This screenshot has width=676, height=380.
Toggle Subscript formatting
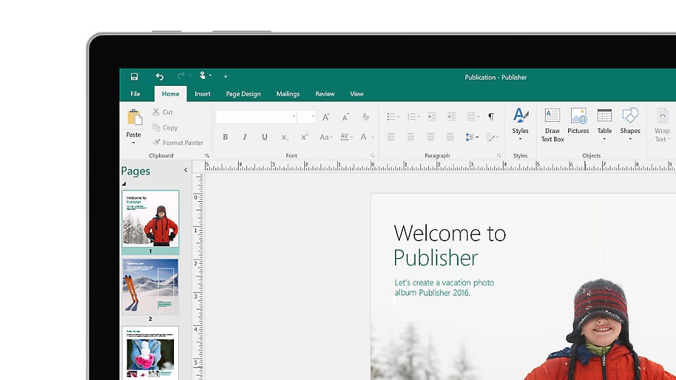click(x=284, y=137)
